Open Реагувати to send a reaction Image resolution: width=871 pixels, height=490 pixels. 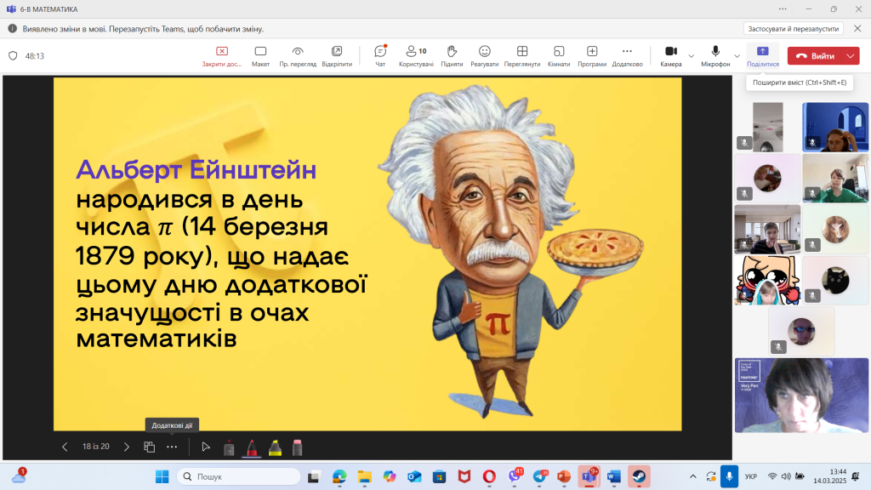[486, 53]
